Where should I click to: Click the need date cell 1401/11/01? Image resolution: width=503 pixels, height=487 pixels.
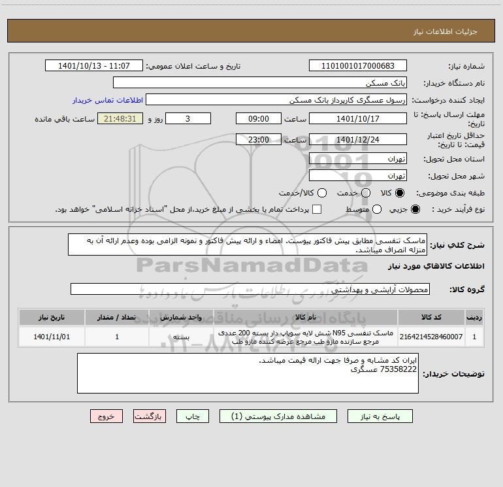coord(52,337)
